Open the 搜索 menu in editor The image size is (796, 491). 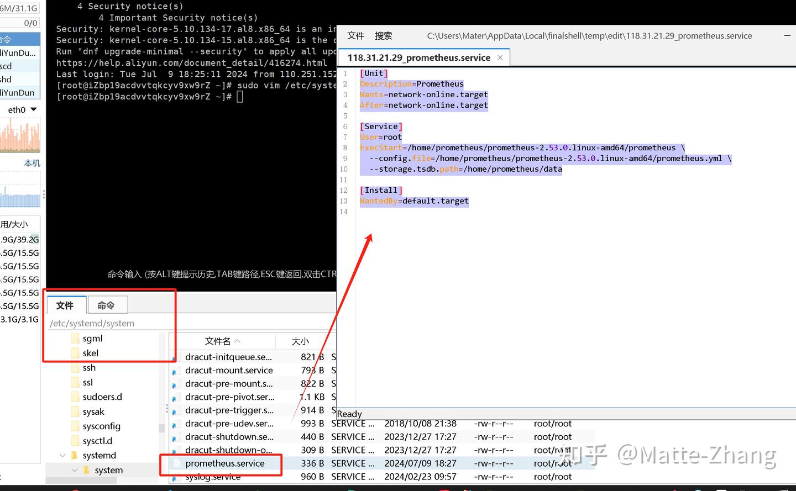384,36
